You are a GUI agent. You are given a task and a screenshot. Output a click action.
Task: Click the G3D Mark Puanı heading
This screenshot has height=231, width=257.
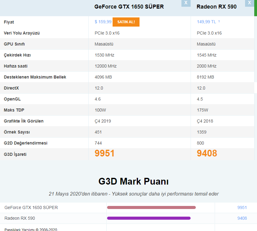coord(134,182)
